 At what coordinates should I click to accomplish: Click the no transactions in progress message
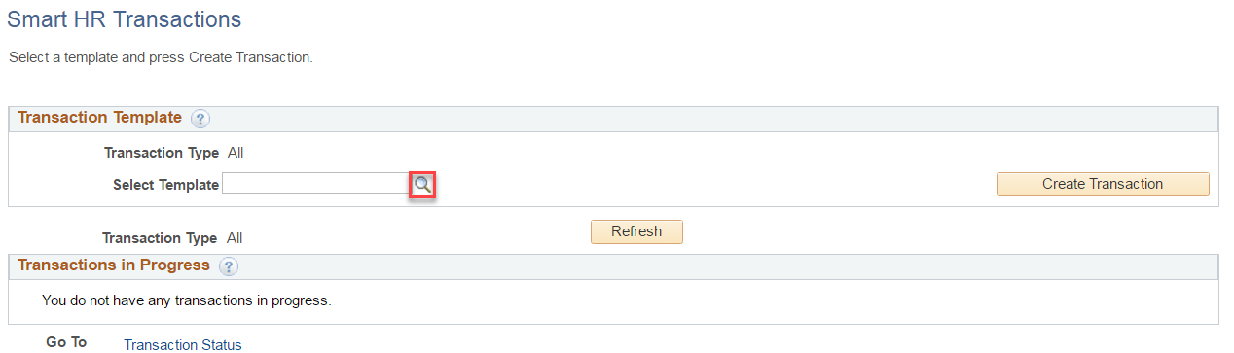click(187, 300)
